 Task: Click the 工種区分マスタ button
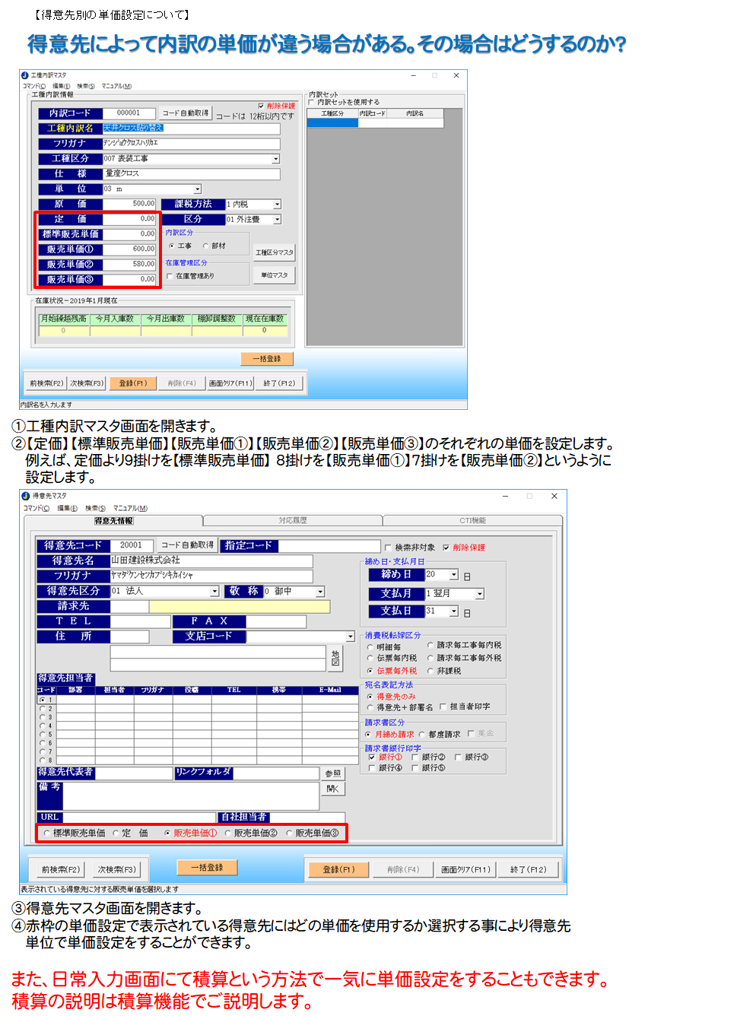(274, 252)
